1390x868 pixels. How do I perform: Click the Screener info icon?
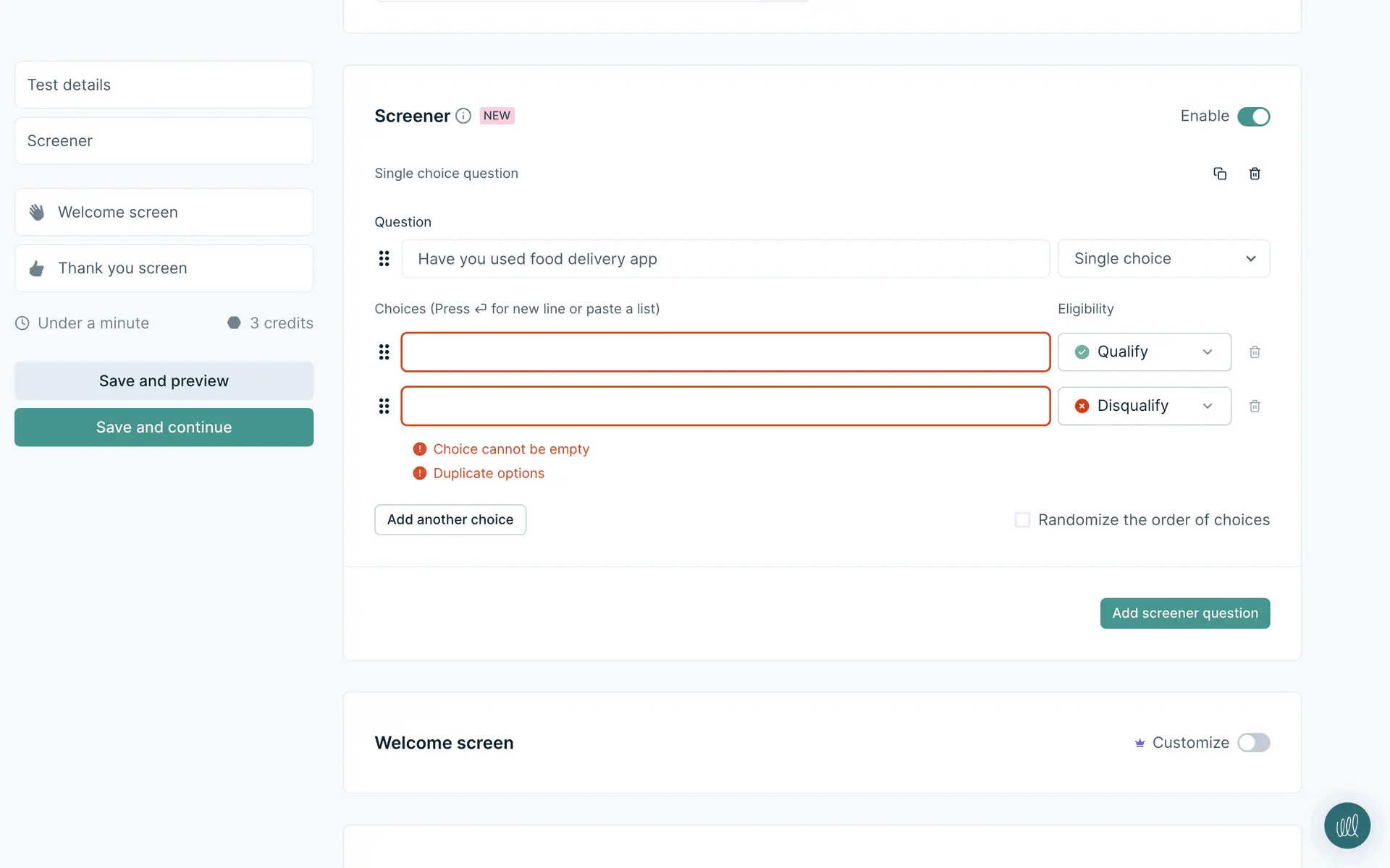[x=463, y=116]
